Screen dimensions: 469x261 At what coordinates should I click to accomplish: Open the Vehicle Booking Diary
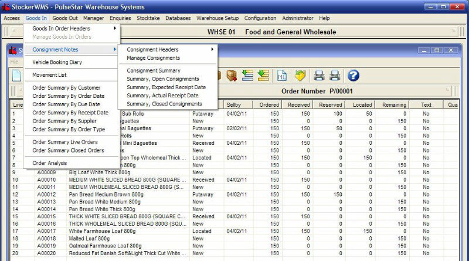click(x=57, y=62)
